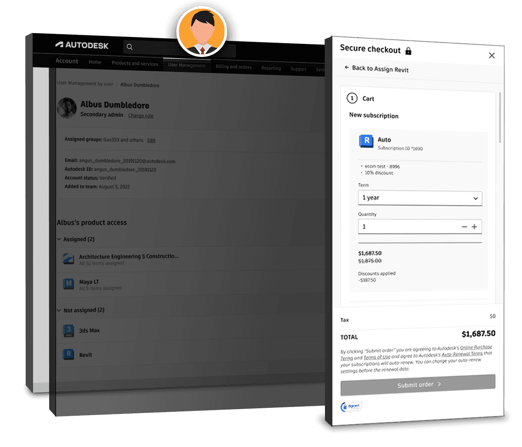Screen dimensions: 522x447
Task: Click the Change role link
Action: coord(141,116)
